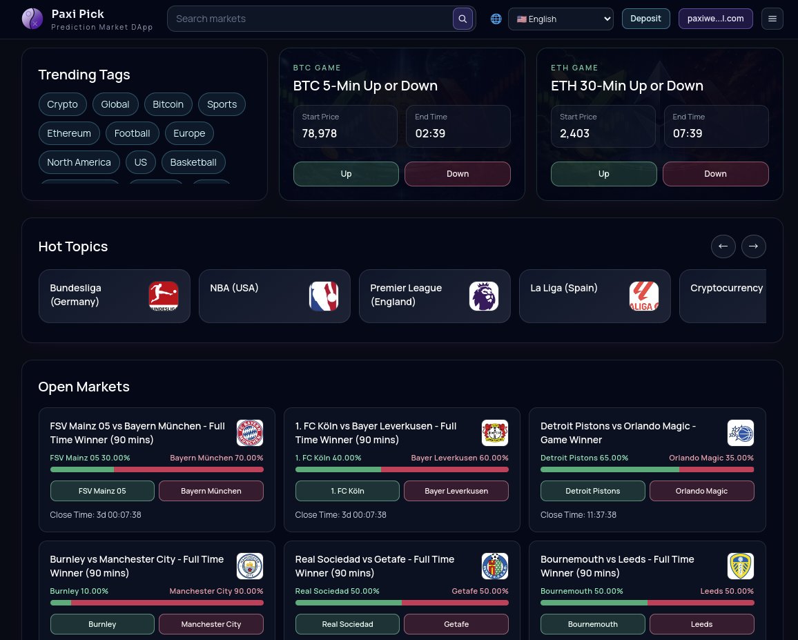This screenshot has width=798, height=640.
Task: Open FSV Mainz 05 vs Bayern München market title
Action: pos(137,433)
